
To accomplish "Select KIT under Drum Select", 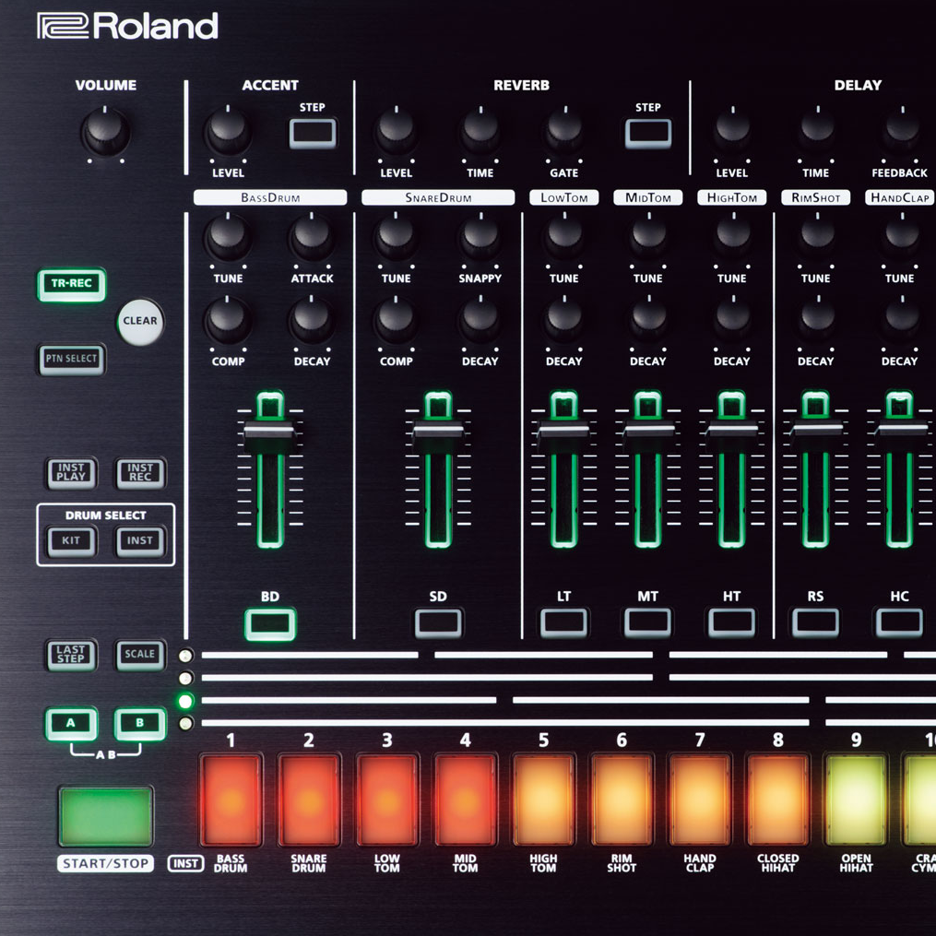I will click(71, 540).
